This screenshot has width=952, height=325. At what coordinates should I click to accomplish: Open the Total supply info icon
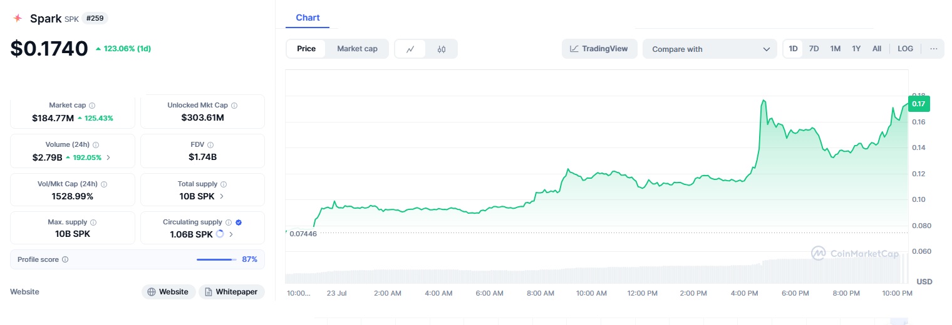pos(224,184)
